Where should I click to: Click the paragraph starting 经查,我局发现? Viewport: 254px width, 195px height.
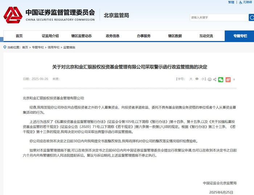point(130,110)
